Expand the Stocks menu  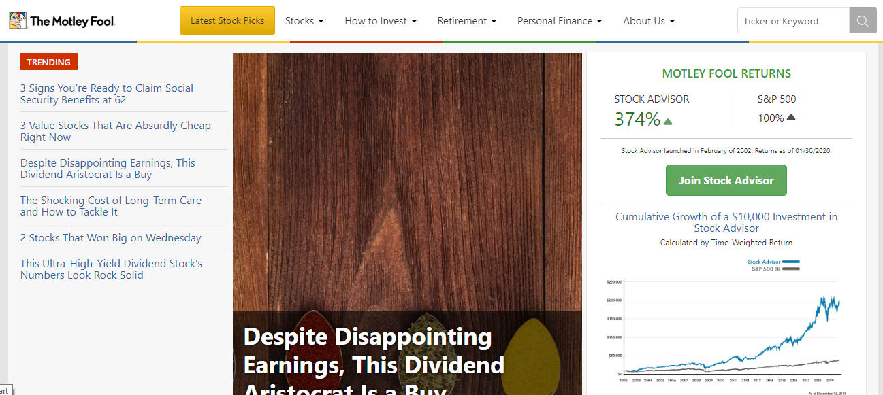click(304, 20)
